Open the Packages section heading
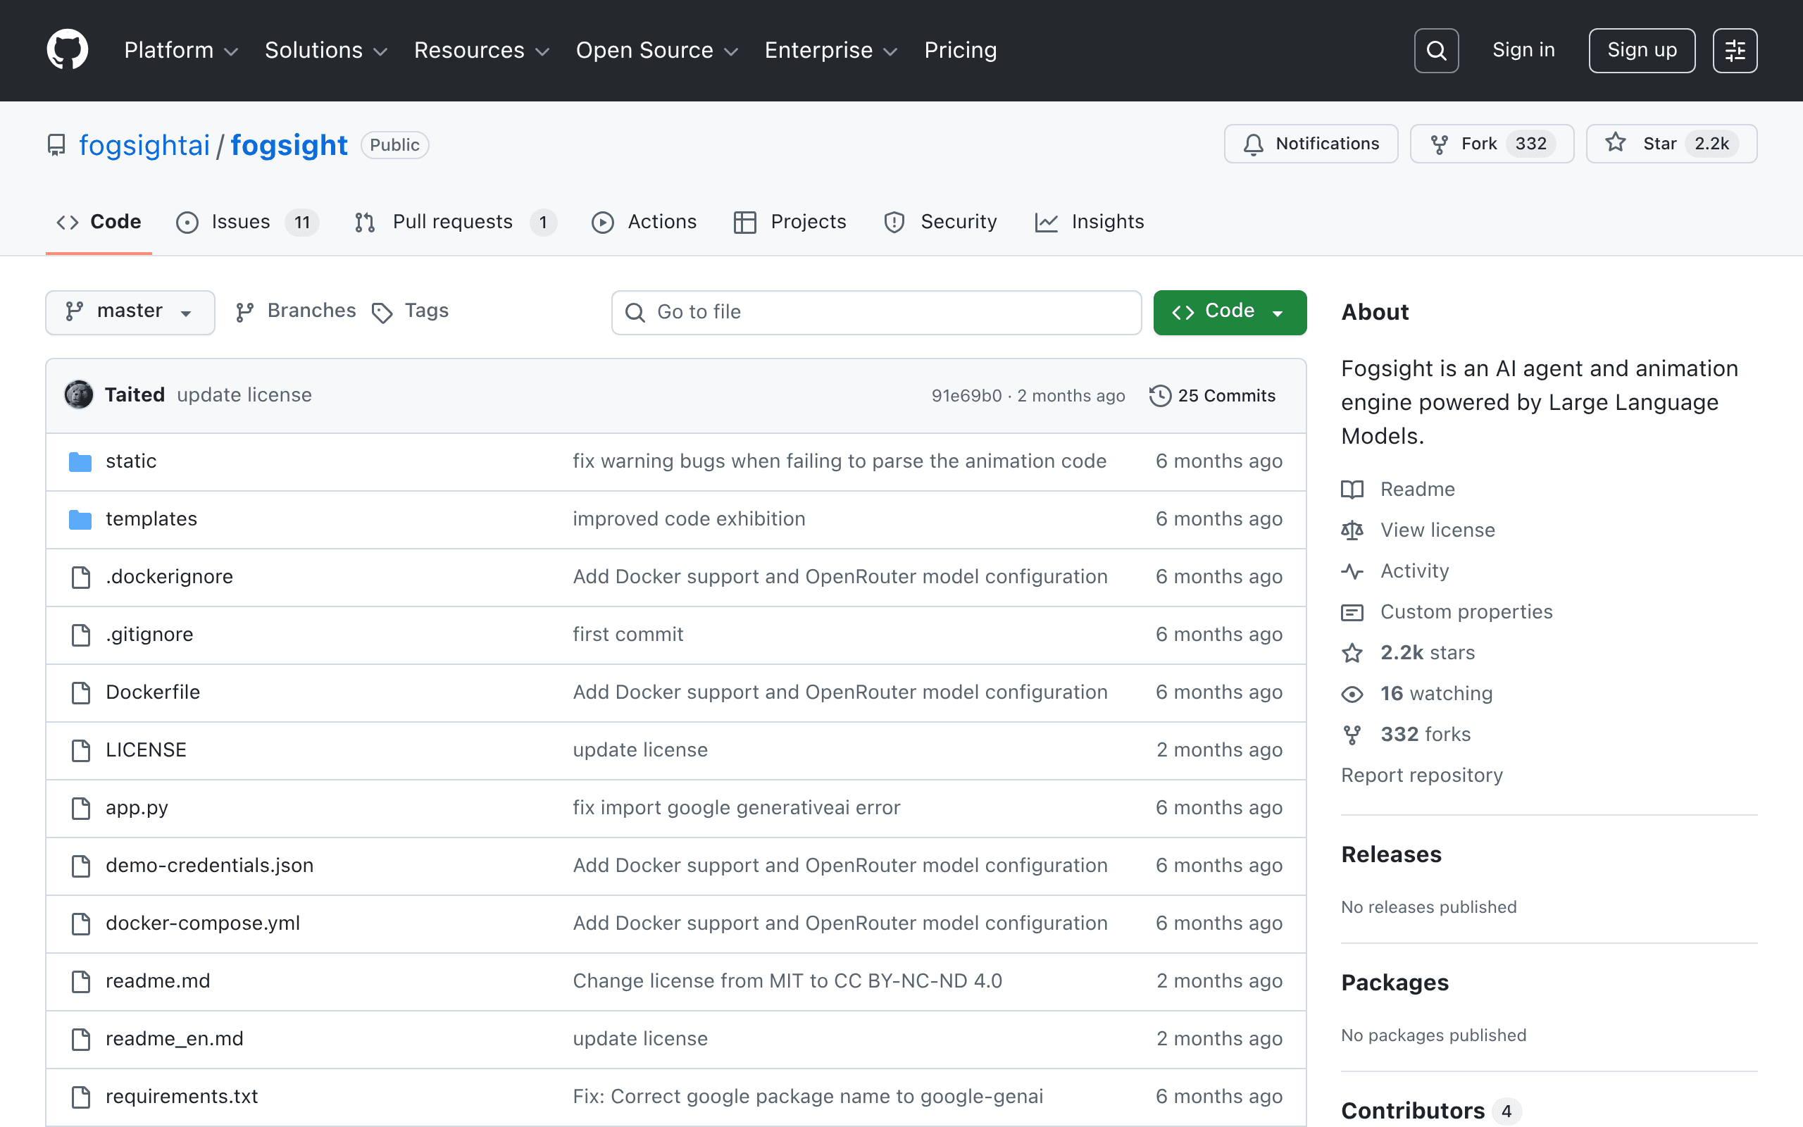The height and width of the screenshot is (1127, 1803). [x=1395, y=983]
